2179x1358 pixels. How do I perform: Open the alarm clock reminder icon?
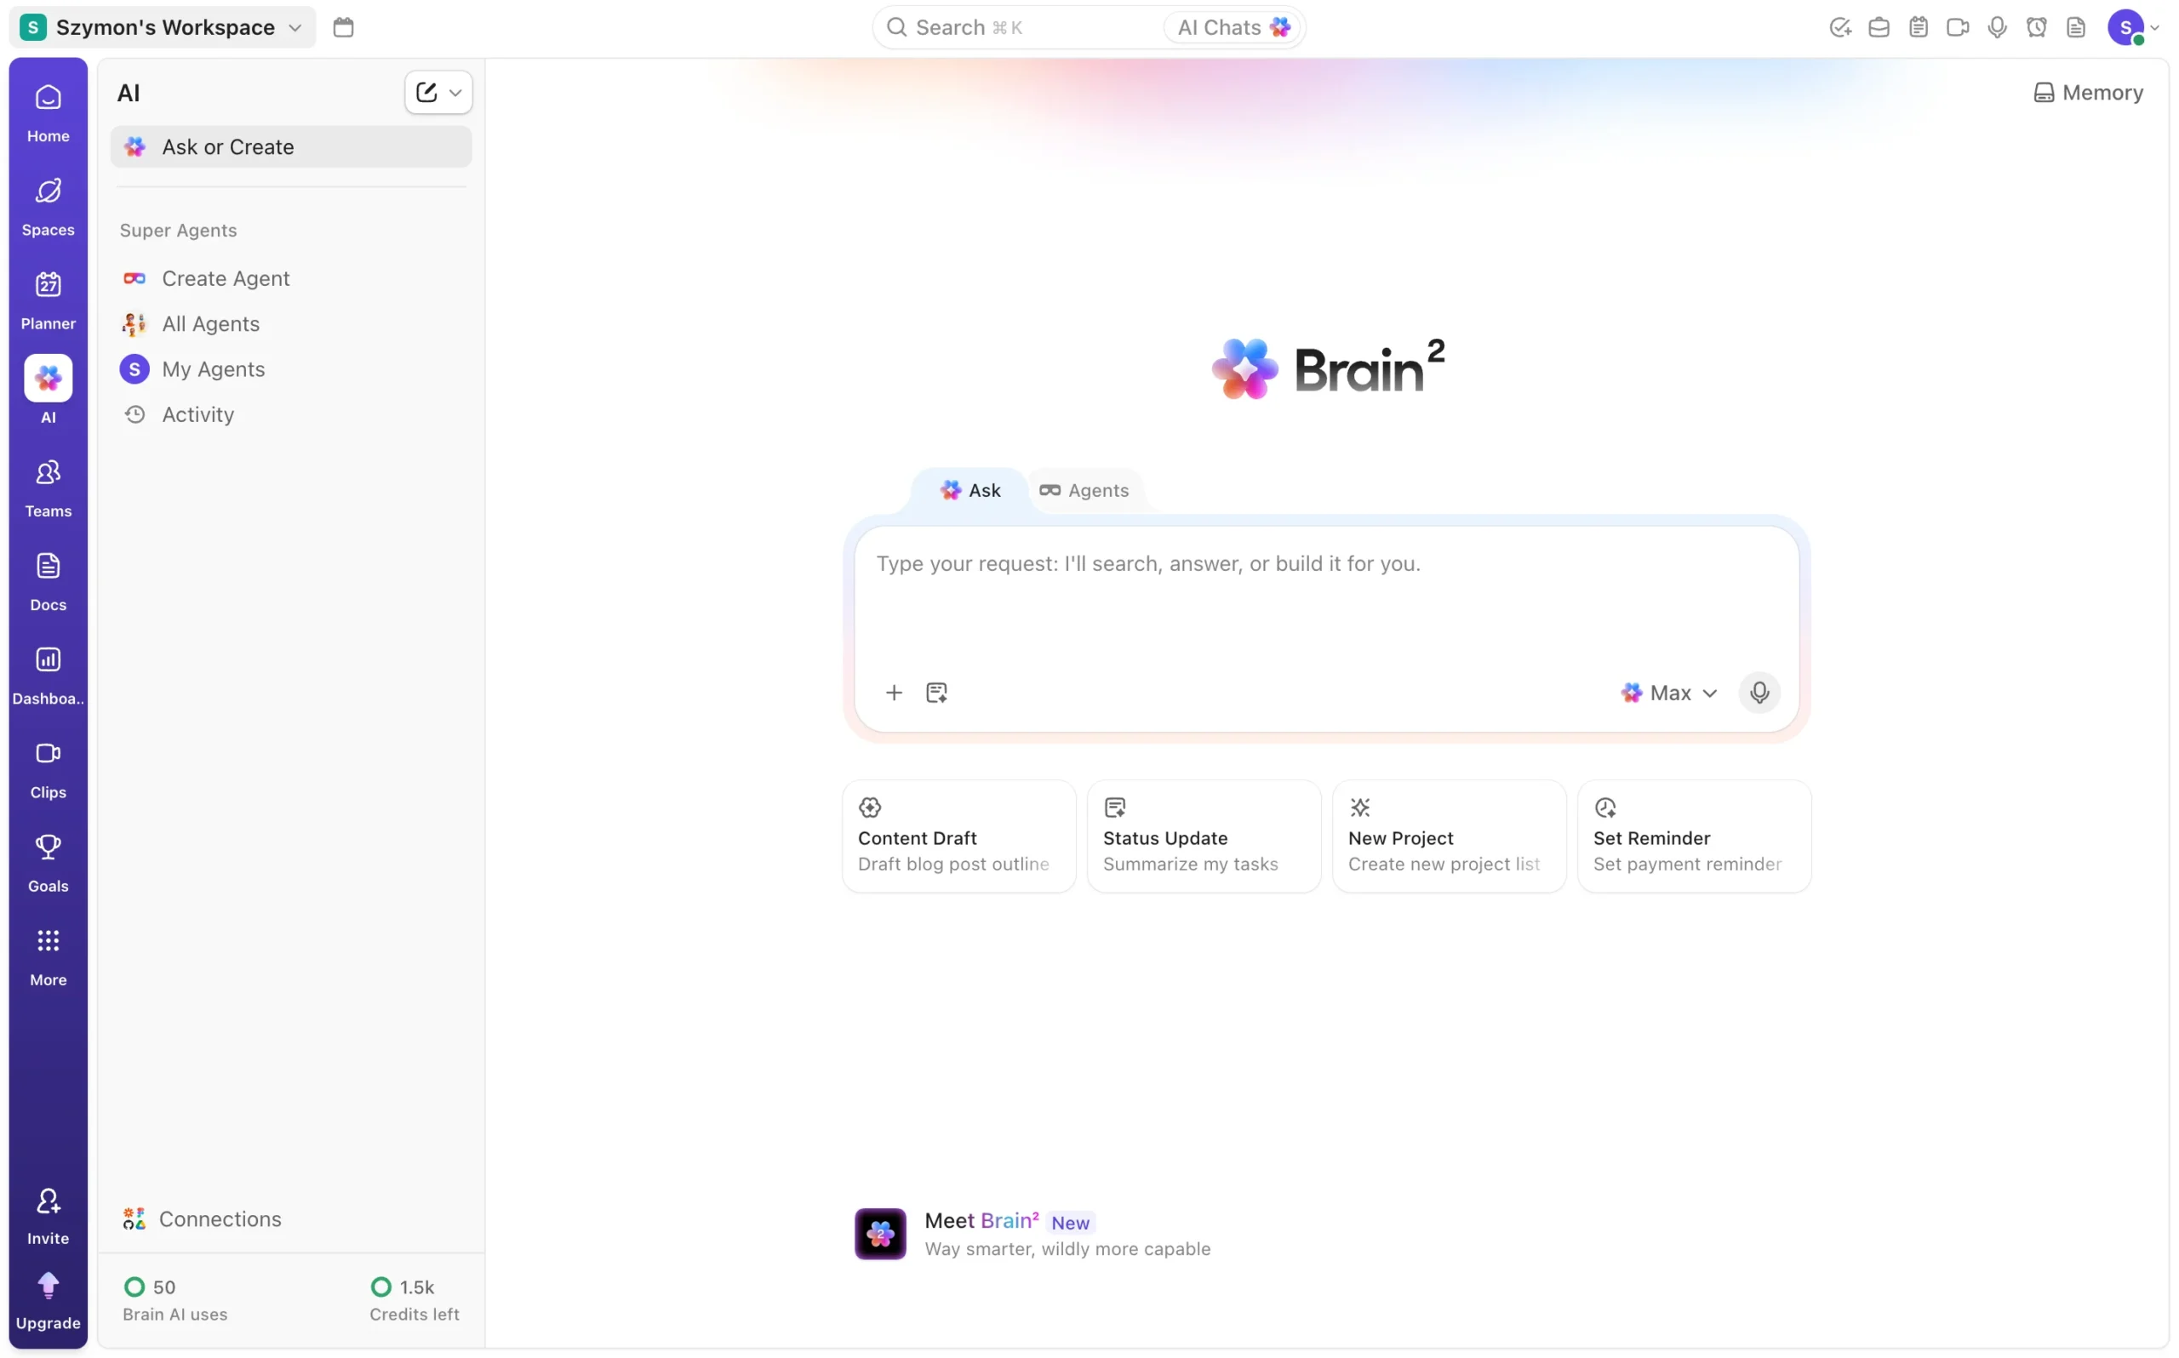coord(2037,27)
